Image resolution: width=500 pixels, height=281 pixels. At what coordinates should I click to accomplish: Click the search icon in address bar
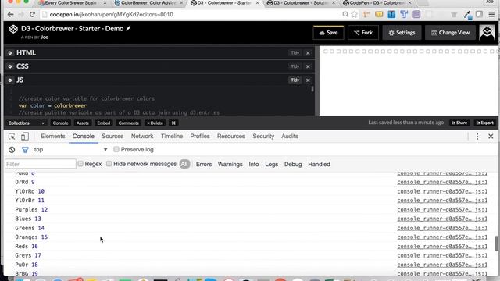click(345, 14)
